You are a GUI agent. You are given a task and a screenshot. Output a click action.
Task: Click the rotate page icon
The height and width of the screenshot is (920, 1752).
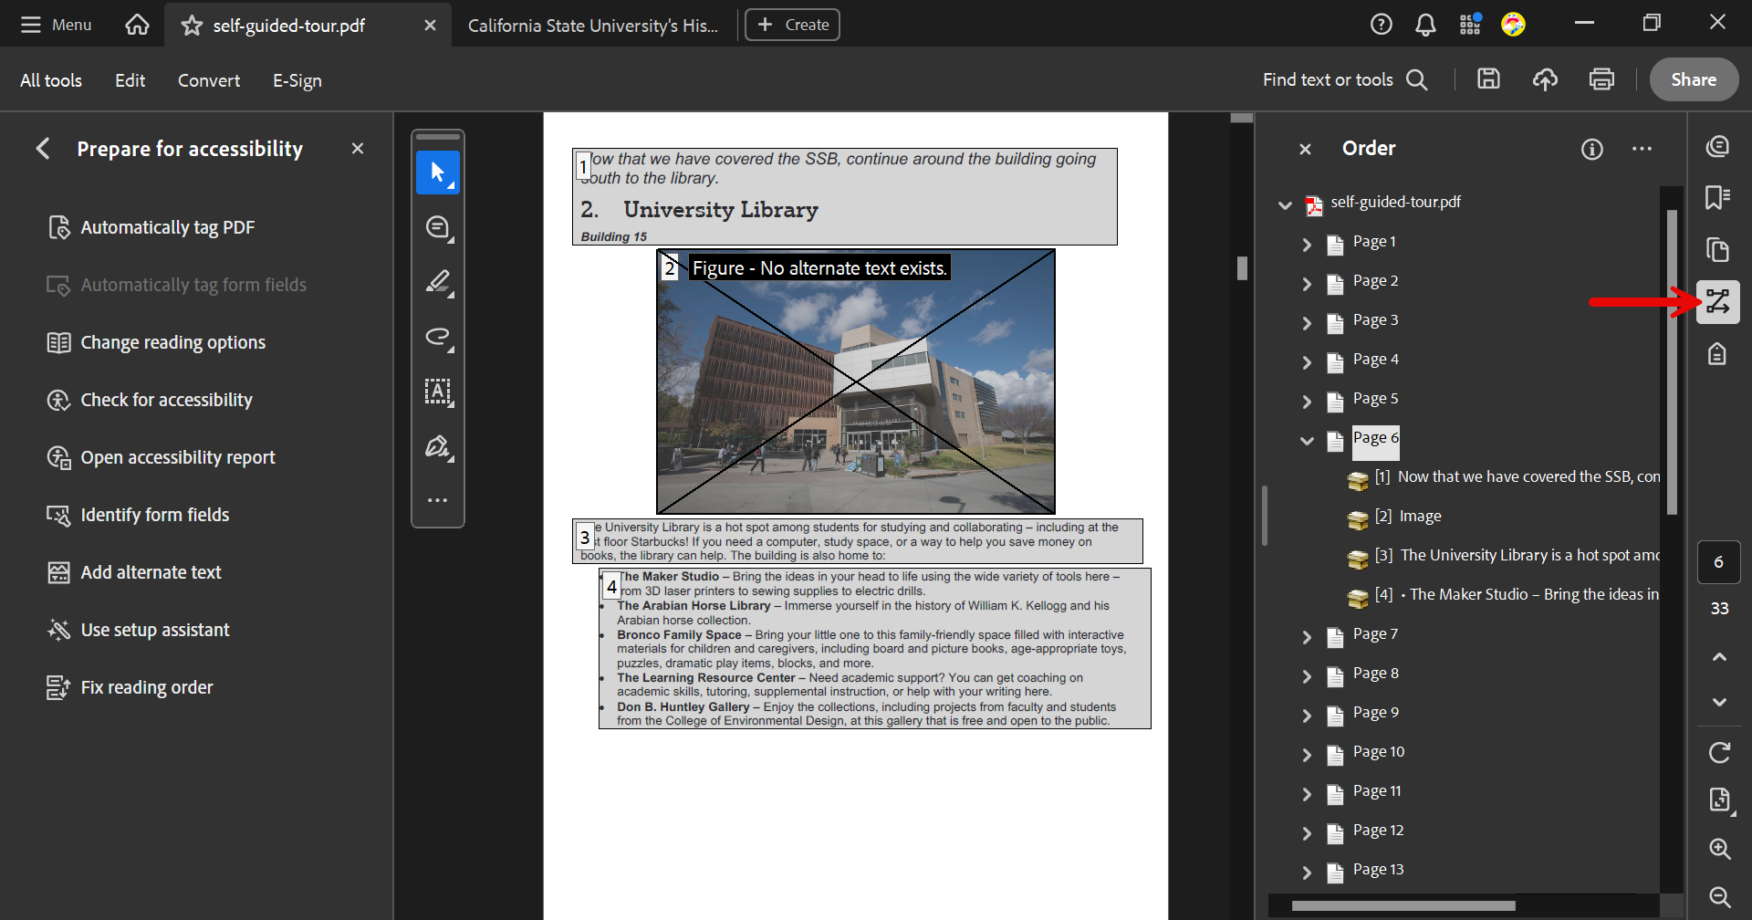pyautogui.click(x=1719, y=753)
